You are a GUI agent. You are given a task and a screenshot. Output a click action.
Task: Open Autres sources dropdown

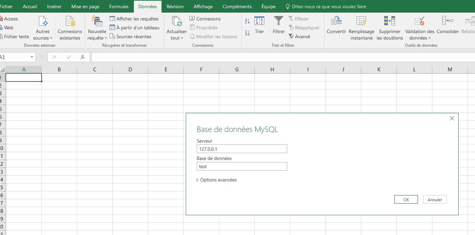(x=43, y=28)
